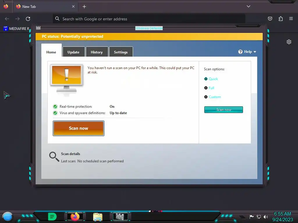298x223 pixels.
Task: Click the Help question mark icon
Action: (x=240, y=52)
